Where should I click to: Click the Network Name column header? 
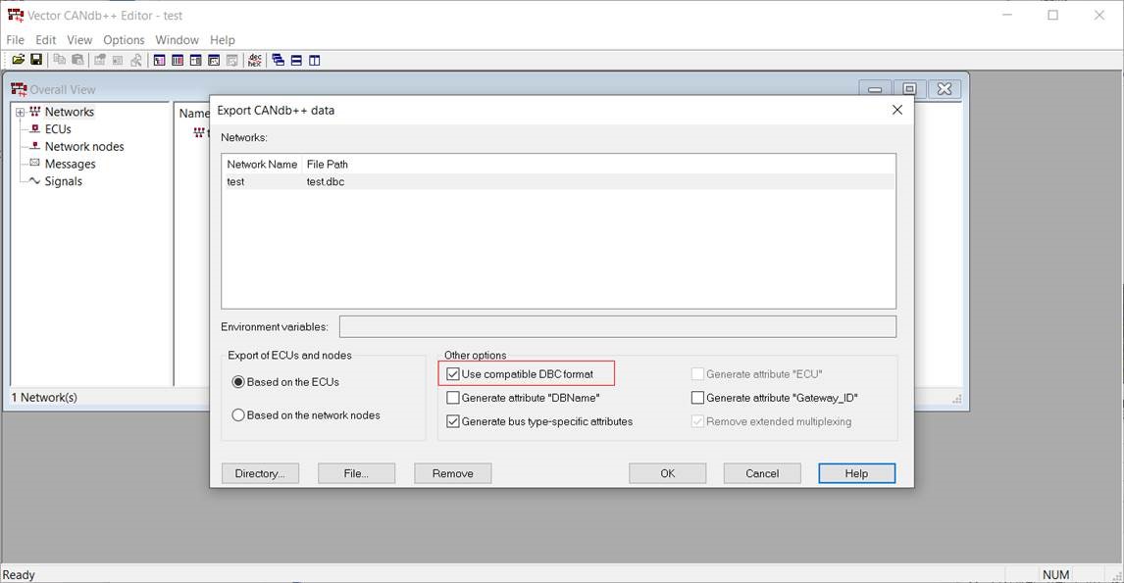[262, 164]
